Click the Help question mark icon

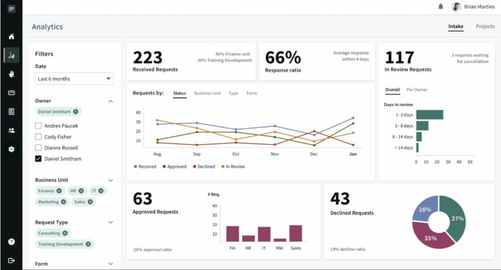pyautogui.click(x=11, y=242)
